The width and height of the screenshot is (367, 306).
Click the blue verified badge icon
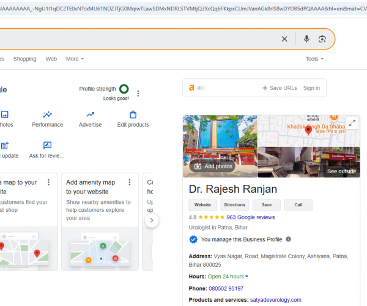193,239
